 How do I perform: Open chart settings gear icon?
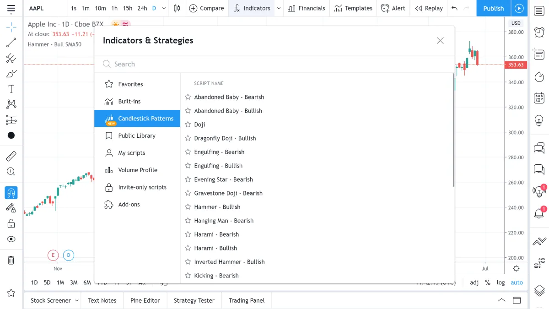pyautogui.click(x=516, y=269)
